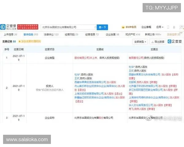Open 上海文投投资管理有限公司 link
Screen dimensions: 184x147
[x=89, y=94]
